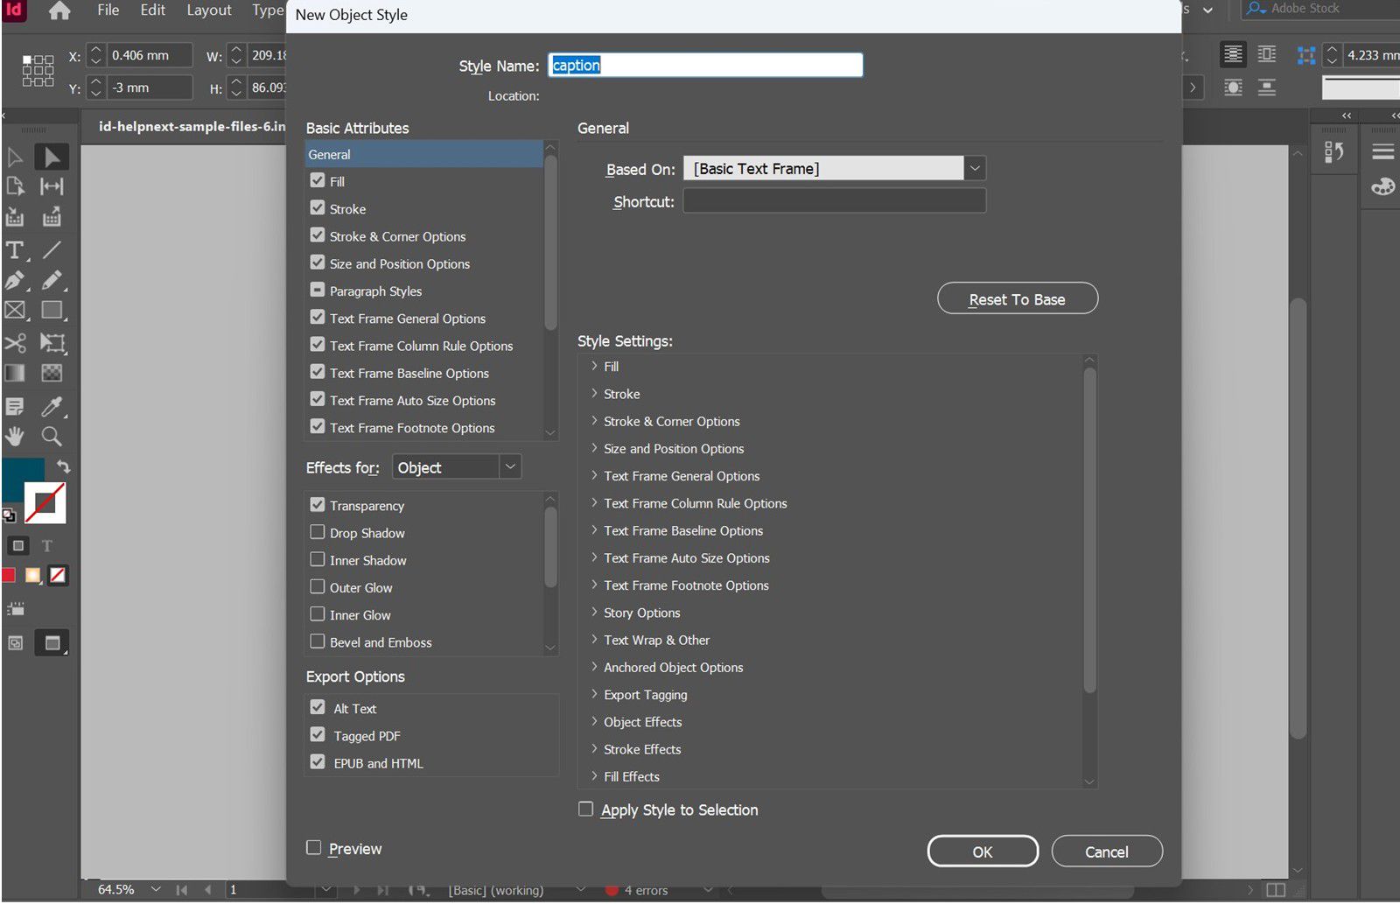
Task: Expand Text Wrap & Other settings
Action: point(594,639)
